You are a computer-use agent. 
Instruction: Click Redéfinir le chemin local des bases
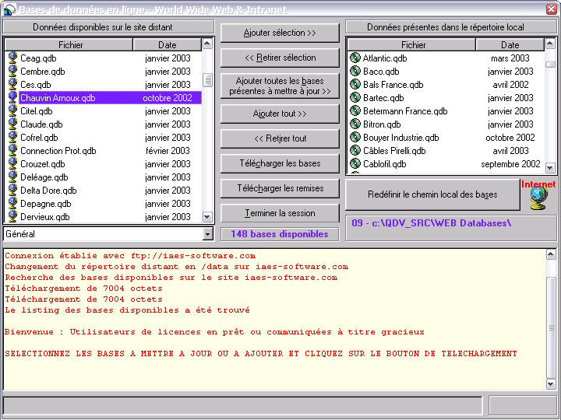[x=432, y=194]
